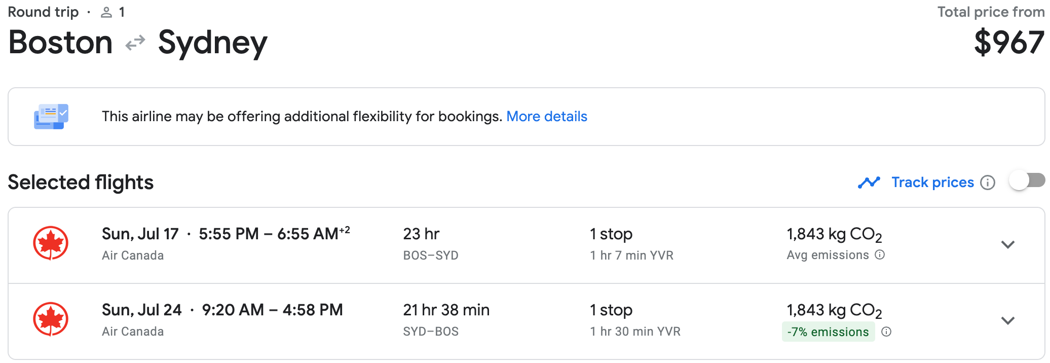This screenshot has height=363, width=1050.
Task: Click the price graph icon beside Track prices
Action: [x=869, y=183]
